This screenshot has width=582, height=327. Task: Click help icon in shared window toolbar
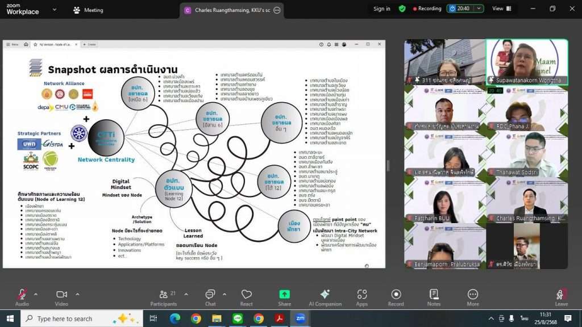[321, 44]
